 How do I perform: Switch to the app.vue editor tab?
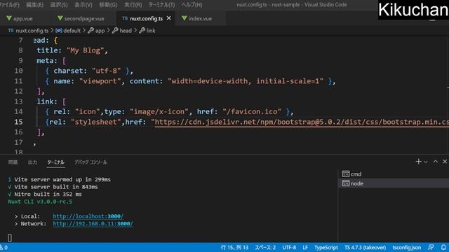coord(23,19)
